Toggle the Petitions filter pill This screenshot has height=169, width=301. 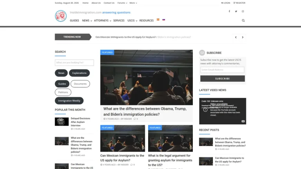[x=63, y=92]
